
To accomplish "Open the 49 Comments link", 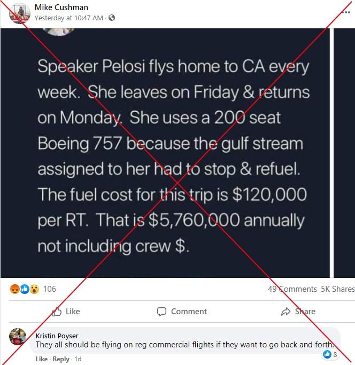I will click(292, 289).
